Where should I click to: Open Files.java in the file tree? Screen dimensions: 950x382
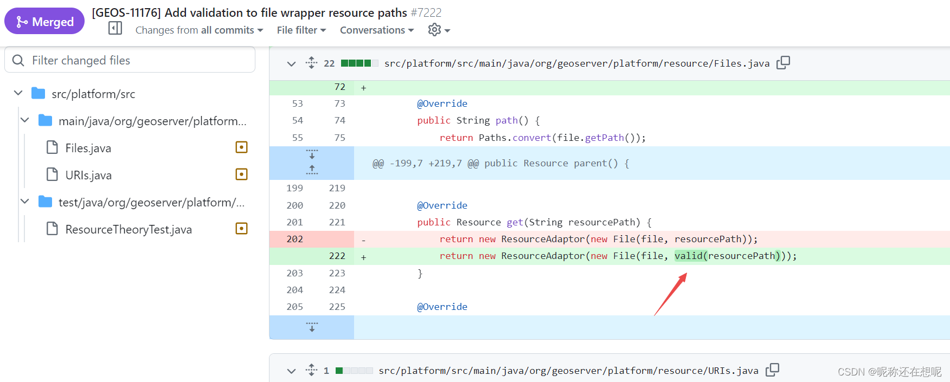(88, 148)
